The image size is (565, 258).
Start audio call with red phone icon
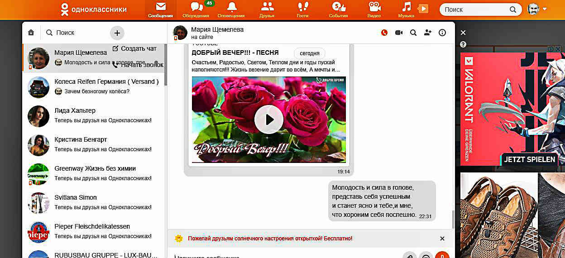[384, 33]
